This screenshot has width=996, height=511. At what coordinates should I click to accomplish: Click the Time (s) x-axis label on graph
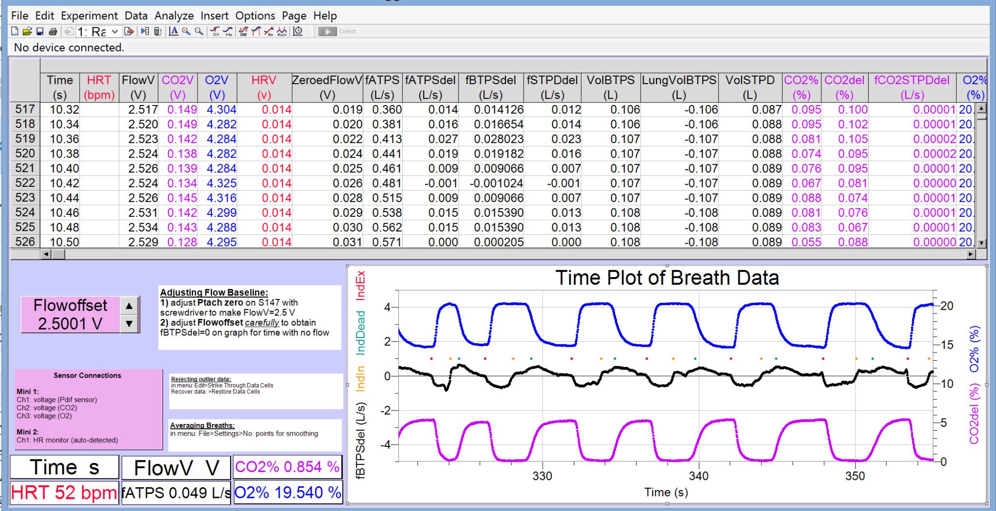click(666, 493)
